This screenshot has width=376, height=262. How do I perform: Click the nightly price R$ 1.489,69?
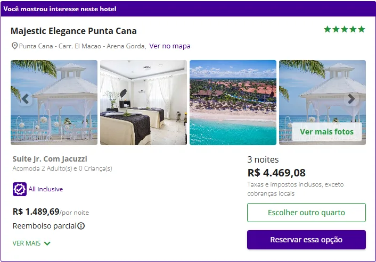click(36, 212)
